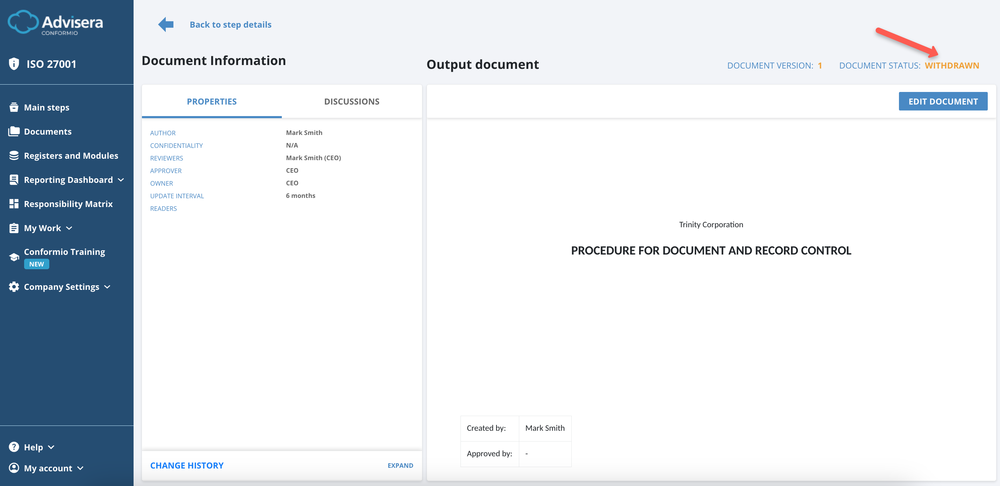This screenshot has width=1000, height=486.
Task: Click EXPAND at the panel bottom
Action: click(400, 465)
